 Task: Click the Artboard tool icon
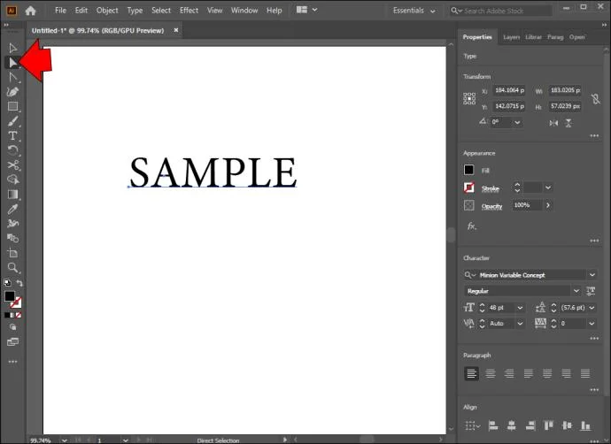tap(12, 253)
